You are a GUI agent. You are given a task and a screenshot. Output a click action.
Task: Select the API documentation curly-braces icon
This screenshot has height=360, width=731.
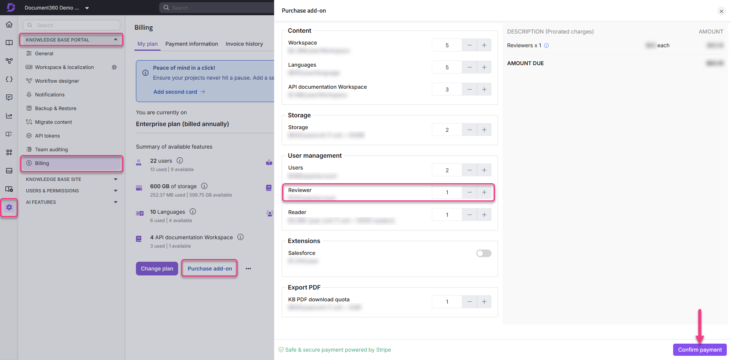(9, 79)
